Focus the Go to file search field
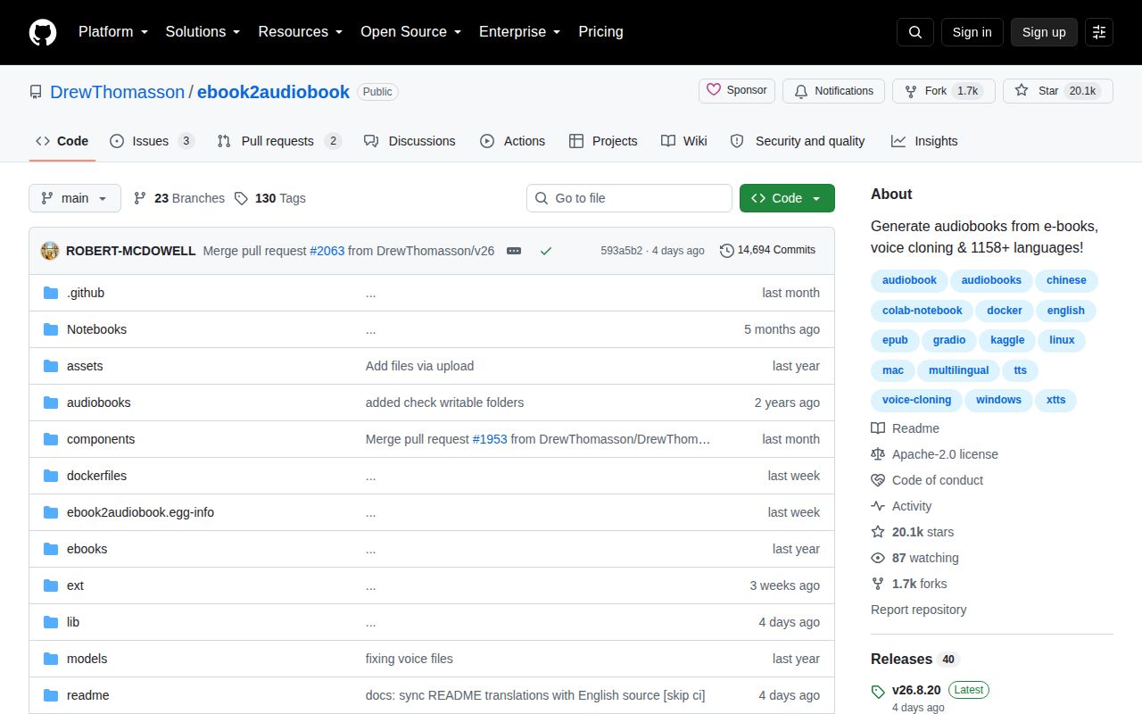The image size is (1142, 714). click(629, 198)
